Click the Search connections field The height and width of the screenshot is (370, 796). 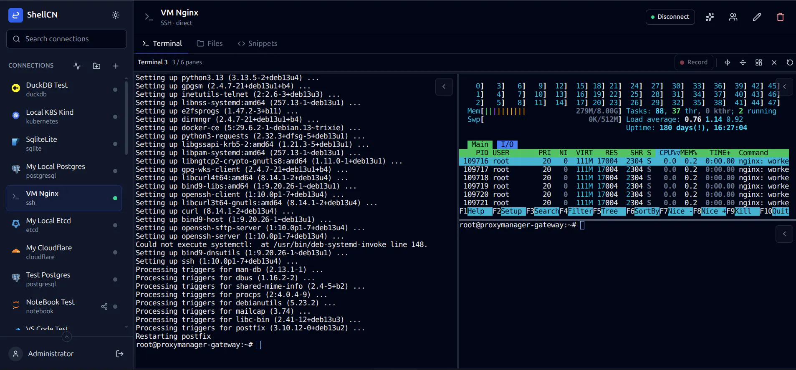coord(66,39)
